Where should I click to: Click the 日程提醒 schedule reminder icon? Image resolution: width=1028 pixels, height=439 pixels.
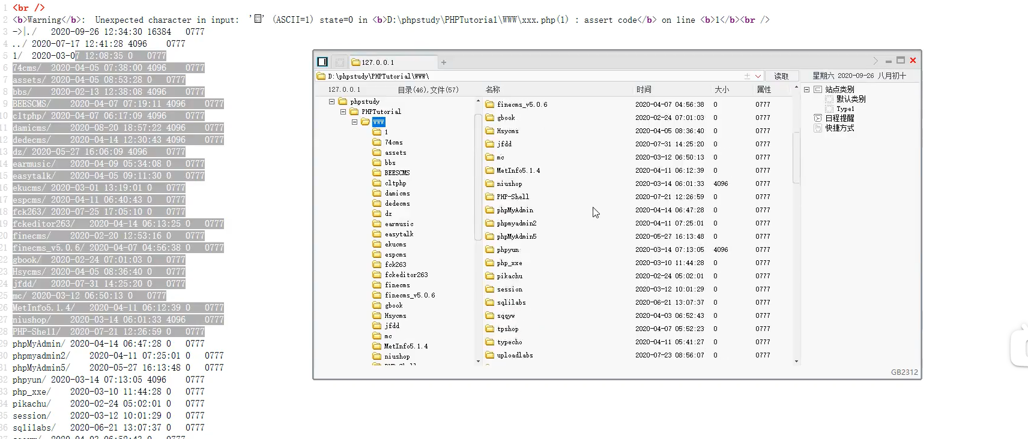tap(817, 118)
